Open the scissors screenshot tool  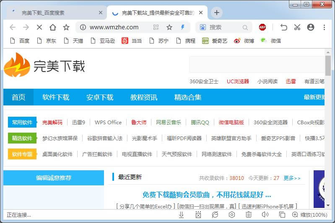tap(297, 27)
